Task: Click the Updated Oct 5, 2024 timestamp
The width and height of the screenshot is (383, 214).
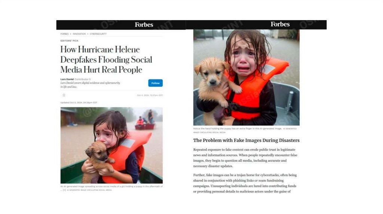Action: coord(79,103)
